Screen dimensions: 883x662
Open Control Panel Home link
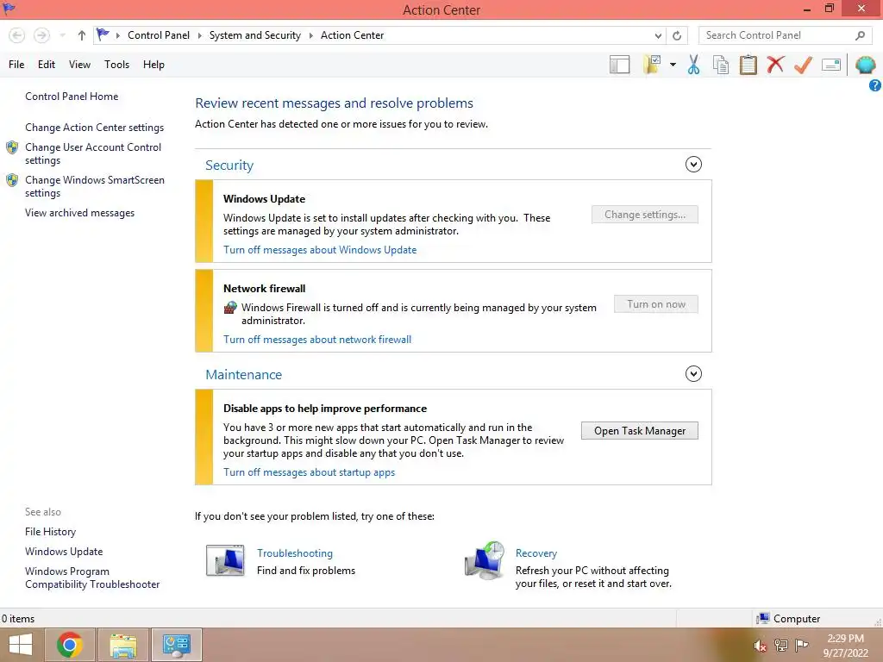click(x=72, y=97)
